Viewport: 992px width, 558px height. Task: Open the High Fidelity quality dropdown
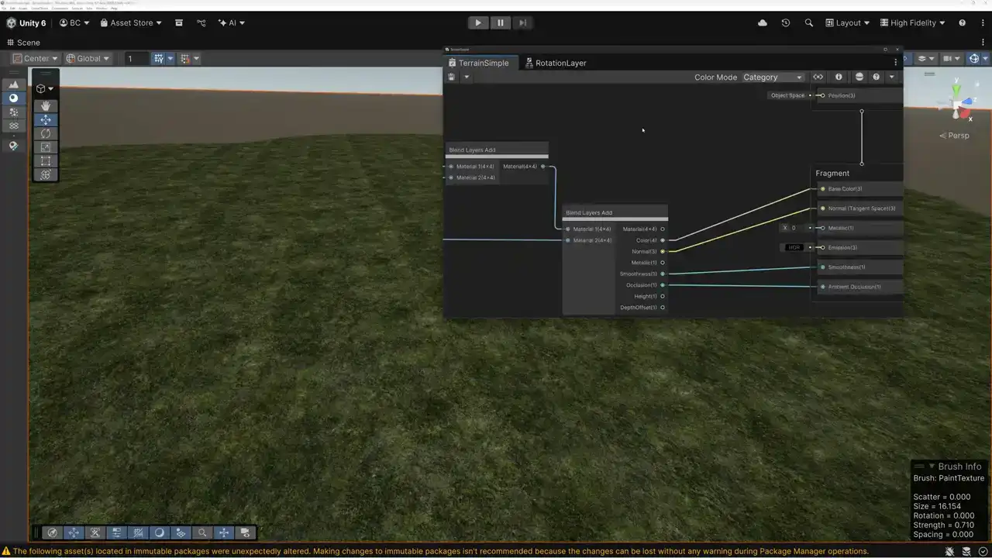coord(912,23)
